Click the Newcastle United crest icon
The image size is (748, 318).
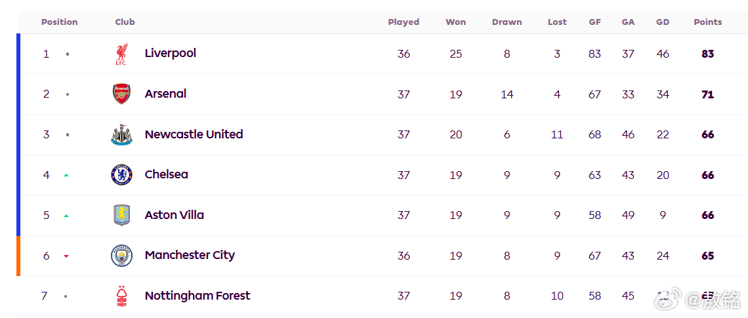coord(121,134)
